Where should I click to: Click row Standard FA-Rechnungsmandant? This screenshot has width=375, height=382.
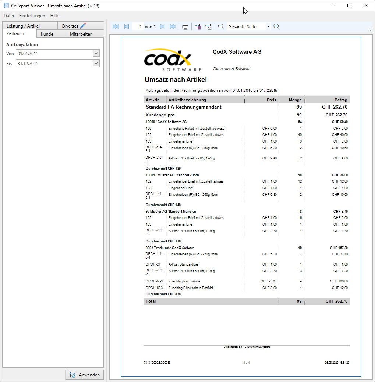point(247,107)
